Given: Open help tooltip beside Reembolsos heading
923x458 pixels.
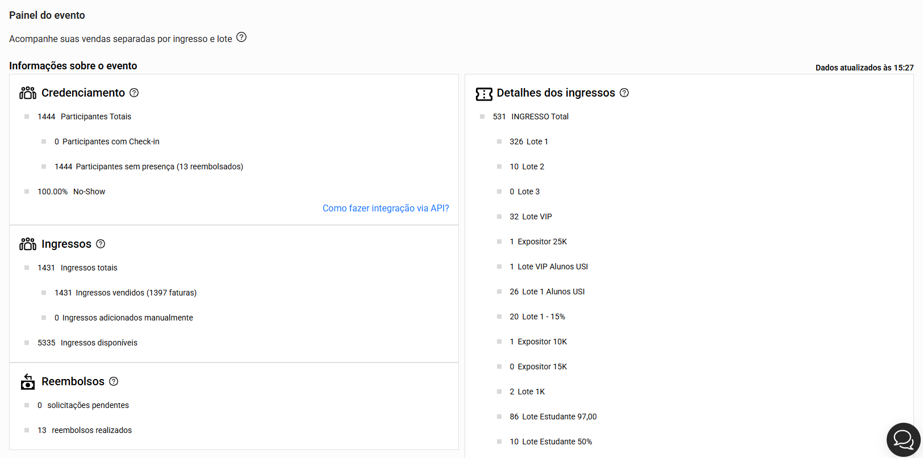Looking at the screenshot, I should 114,381.
